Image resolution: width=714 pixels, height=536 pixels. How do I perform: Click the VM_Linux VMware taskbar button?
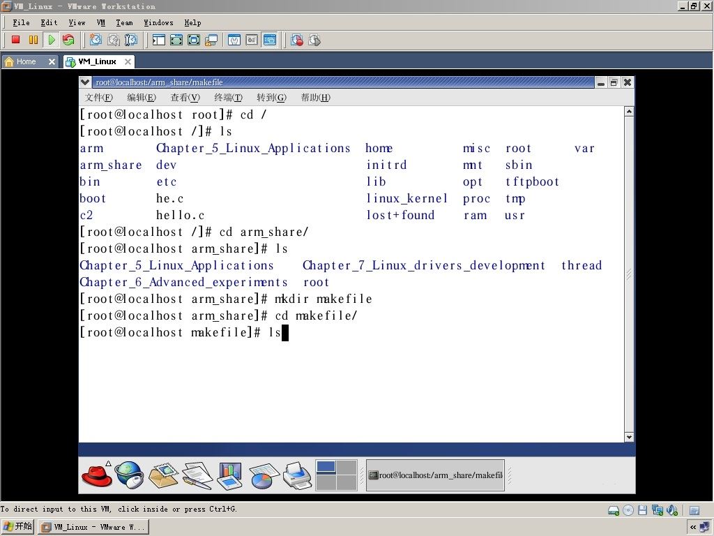click(93, 528)
